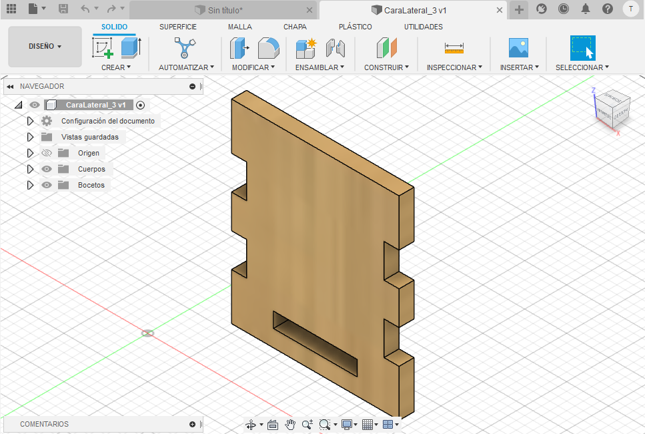Activate the Select window tool
This screenshot has height=434, width=645.
coord(582,48)
